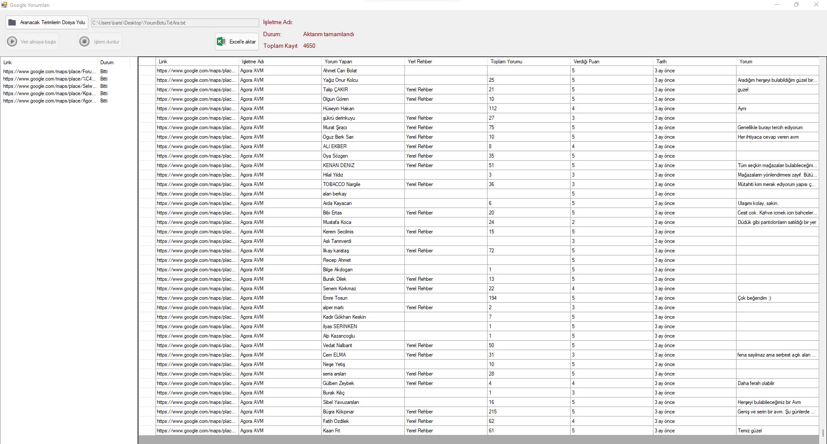Restore down the application window
827x444 pixels.
pos(796,5)
